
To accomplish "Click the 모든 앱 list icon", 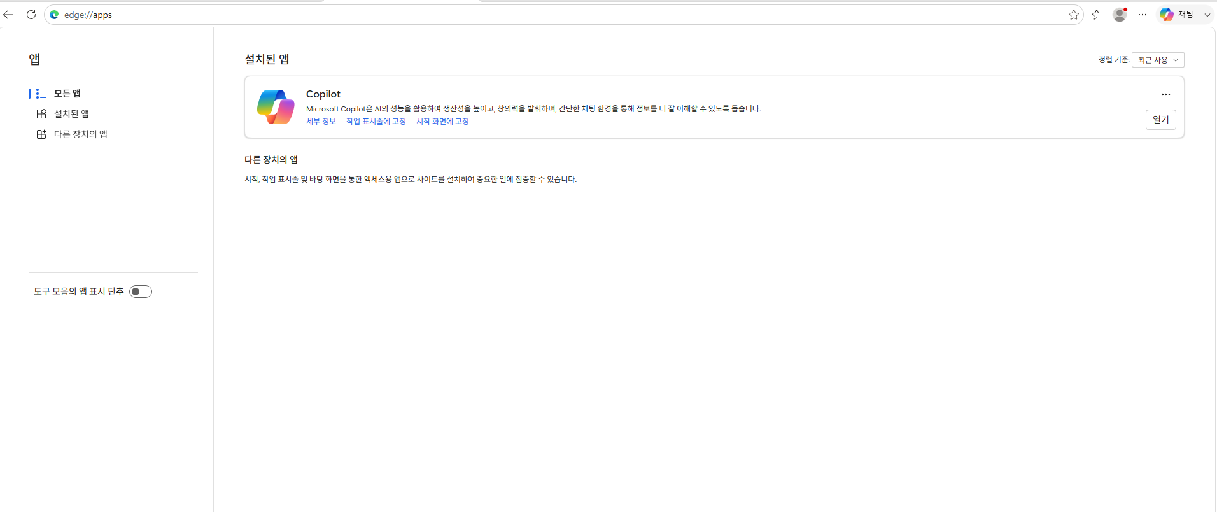I will coord(41,94).
